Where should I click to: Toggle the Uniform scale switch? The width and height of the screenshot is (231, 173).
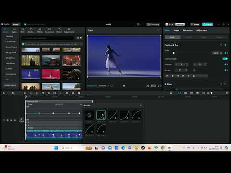tap(225, 59)
